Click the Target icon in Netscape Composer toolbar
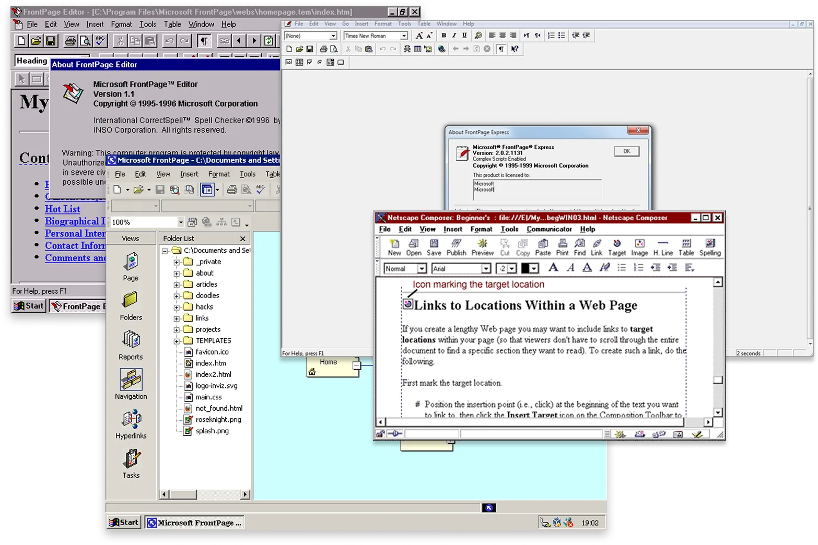Image resolution: width=818 pixels, height=545 pixels. [617, 247]
